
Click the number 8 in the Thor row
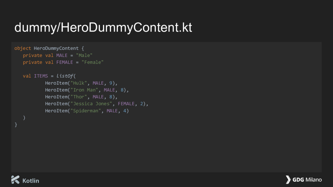click(111, 97)
